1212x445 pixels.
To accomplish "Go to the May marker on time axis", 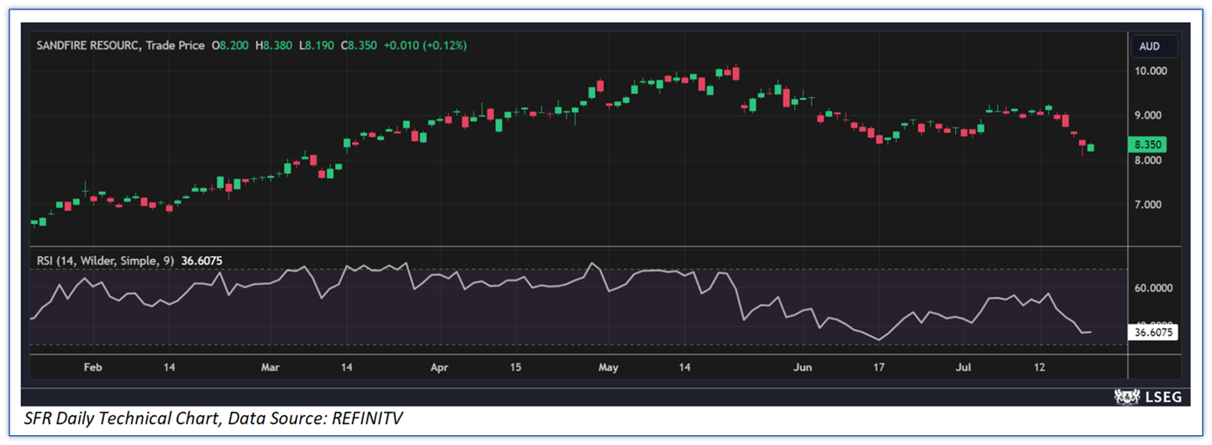I will (608, 368).
